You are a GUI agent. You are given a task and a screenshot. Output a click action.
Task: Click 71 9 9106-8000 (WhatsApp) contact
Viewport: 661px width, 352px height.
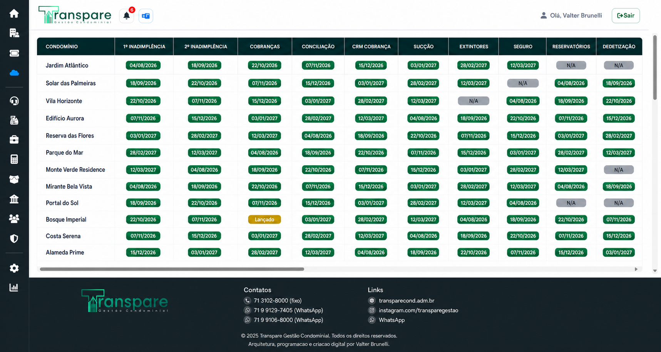pyautogui.click(x=288, y=320)
